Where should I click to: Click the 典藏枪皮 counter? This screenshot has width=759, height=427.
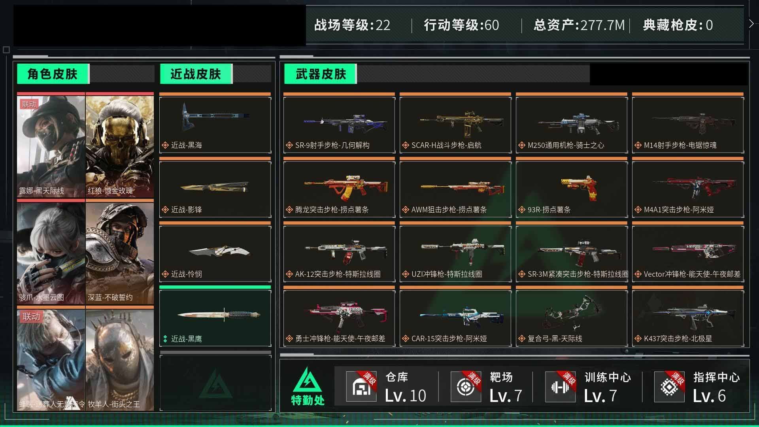coord(678,25)
